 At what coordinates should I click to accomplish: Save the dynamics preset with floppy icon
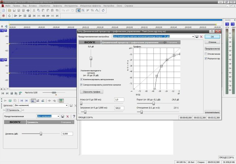[197, 37]
